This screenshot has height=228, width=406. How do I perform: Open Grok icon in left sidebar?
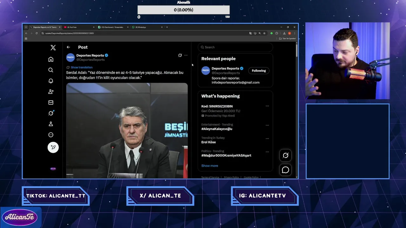click(x=51, y=113)
